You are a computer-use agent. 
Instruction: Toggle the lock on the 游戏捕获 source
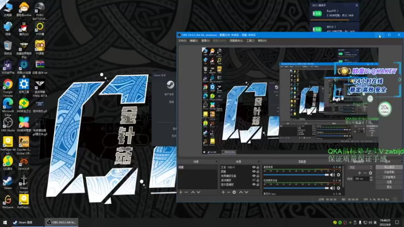(x=258, y=180)
